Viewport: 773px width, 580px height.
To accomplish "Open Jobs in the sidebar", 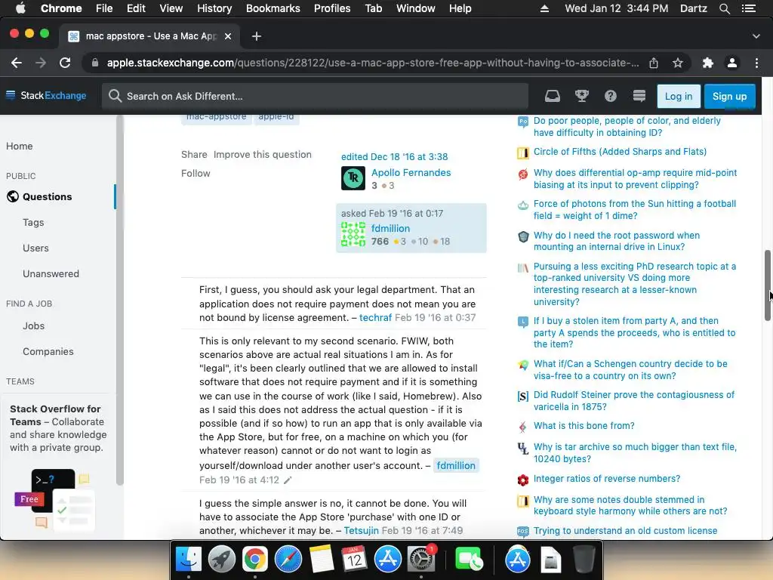I will click(33, 326).
